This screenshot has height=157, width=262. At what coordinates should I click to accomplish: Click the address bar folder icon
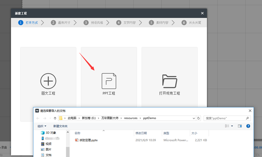click(x=61, y=118)
